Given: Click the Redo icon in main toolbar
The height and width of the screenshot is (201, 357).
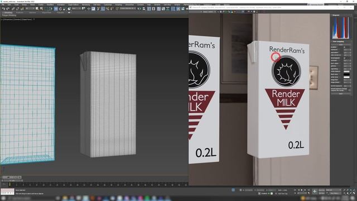Looking at the screenshot, I should [x=8, y=9].
